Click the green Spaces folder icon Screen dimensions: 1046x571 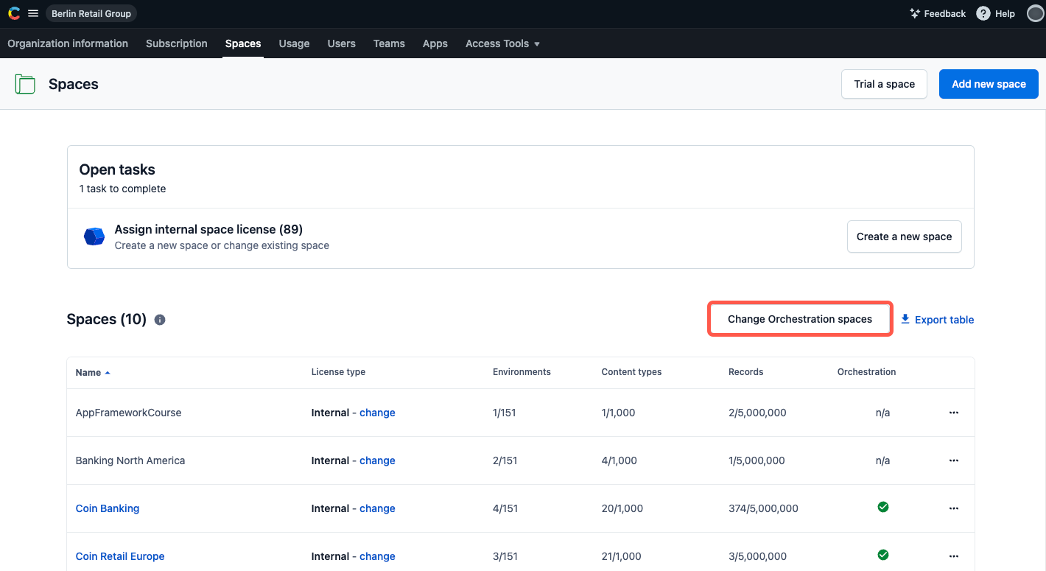(25, 84)
